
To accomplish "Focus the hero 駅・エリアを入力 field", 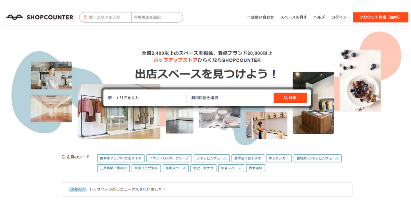I will (x=145, y=98).
